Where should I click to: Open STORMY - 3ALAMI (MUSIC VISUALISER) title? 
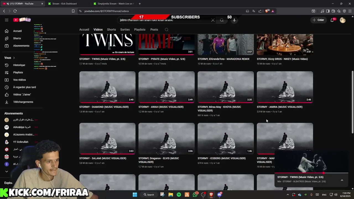coord(103,158)
